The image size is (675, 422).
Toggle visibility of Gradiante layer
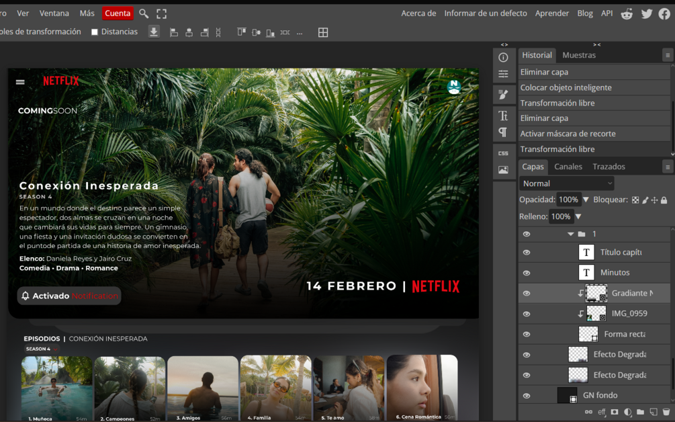(x=527, y=293)
